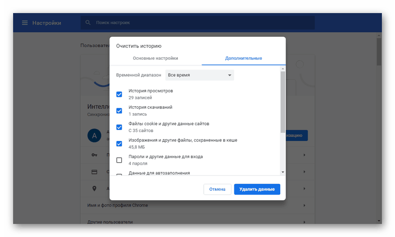This screenshot has height=237, width=395.
Task: Click the '45,8 МБ' cache size text
Action: point(136,147)
